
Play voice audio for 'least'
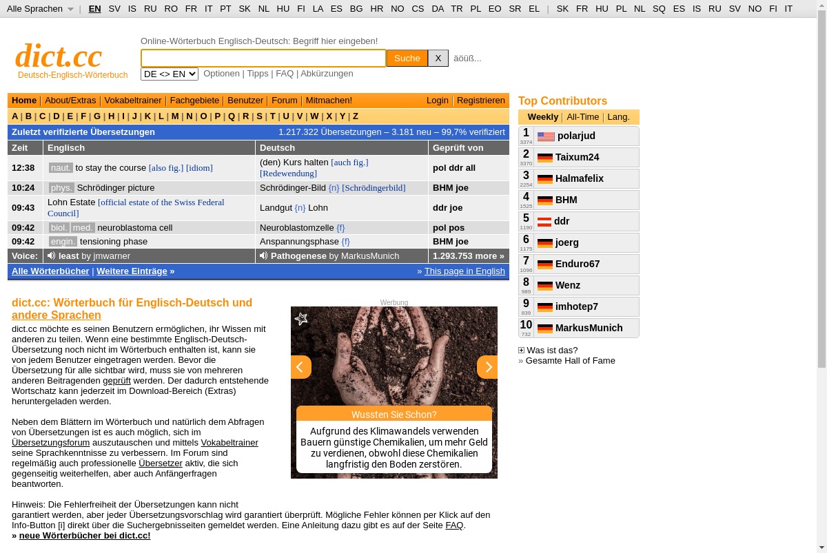[52, 256]
